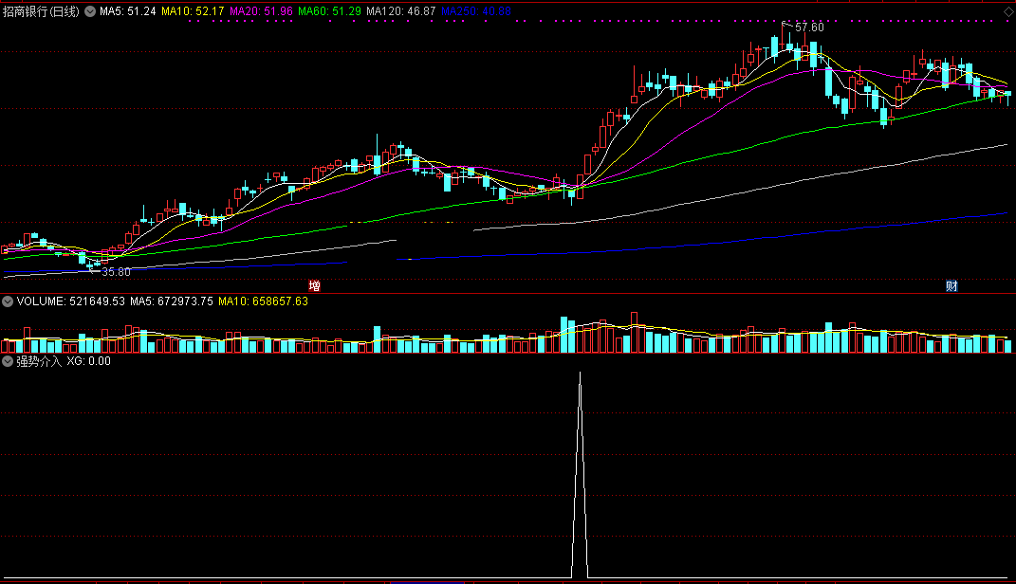The image size is (1016, 584).
Task: Open the 强势介入 indicator panel menu
Action: click(8, 361)
